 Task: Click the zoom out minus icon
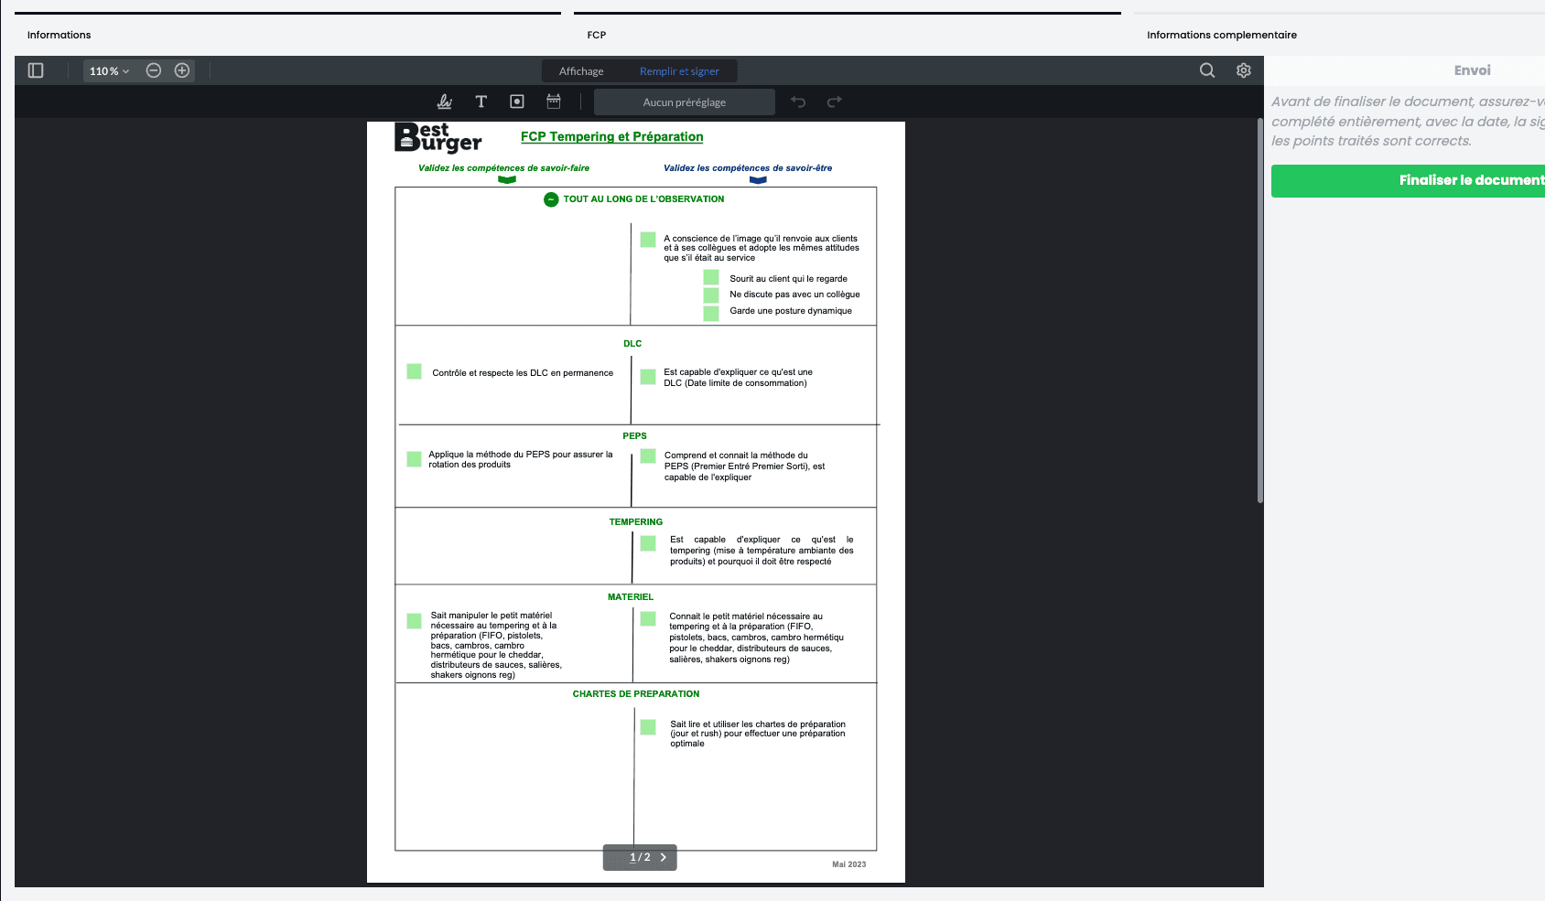point(154,70)
